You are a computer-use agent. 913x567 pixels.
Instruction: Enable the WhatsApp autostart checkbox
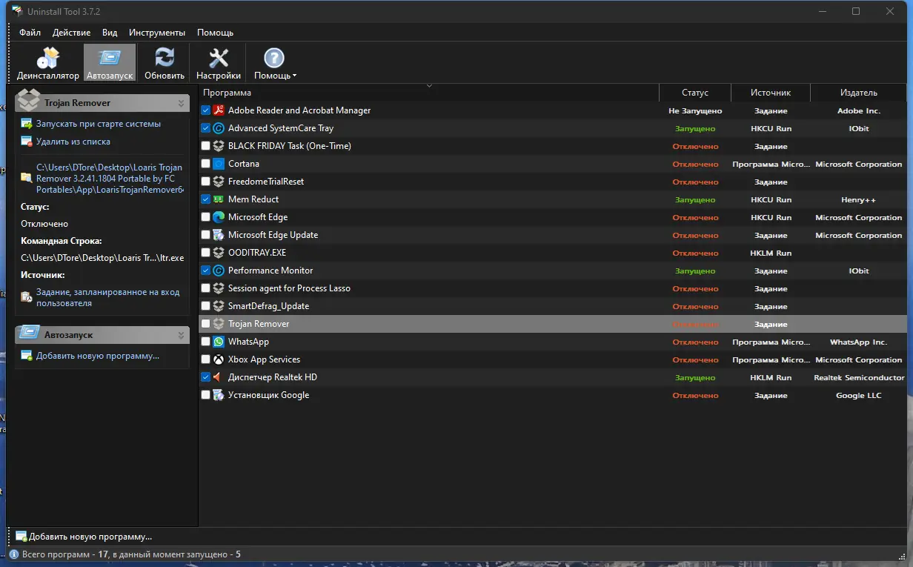(x=206, y=342)
